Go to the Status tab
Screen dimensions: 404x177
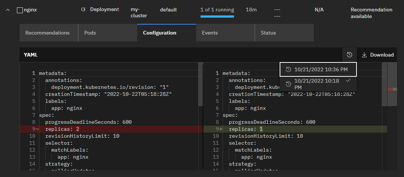pyautogui.click(x=268, y=33)
